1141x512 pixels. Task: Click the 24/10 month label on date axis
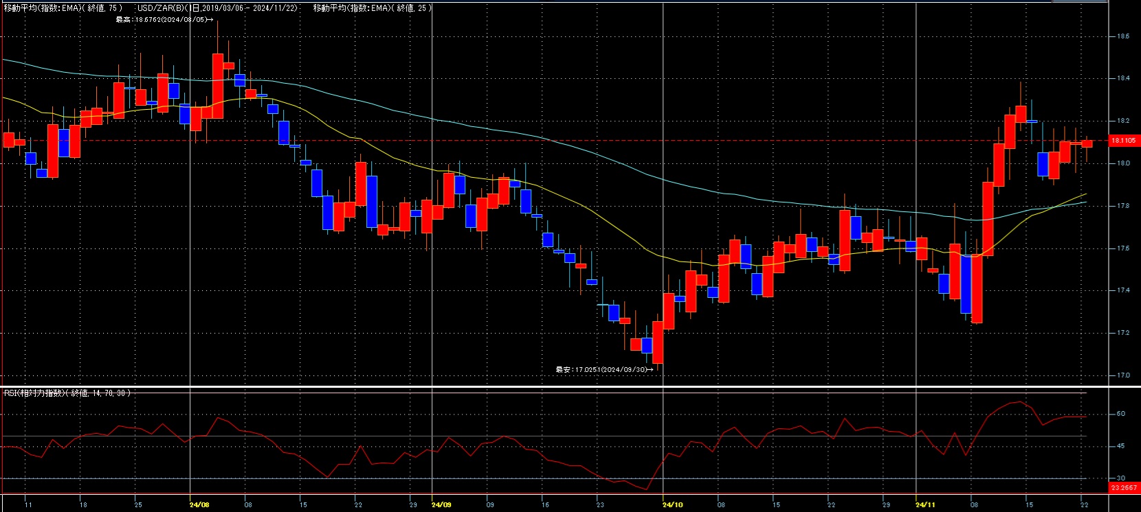673,505
